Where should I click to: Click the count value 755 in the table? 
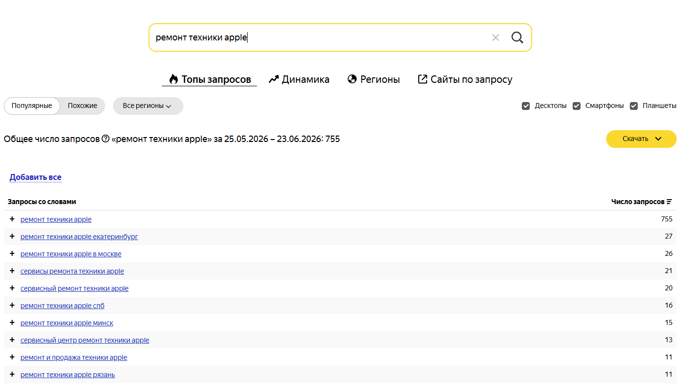point(667,219)
